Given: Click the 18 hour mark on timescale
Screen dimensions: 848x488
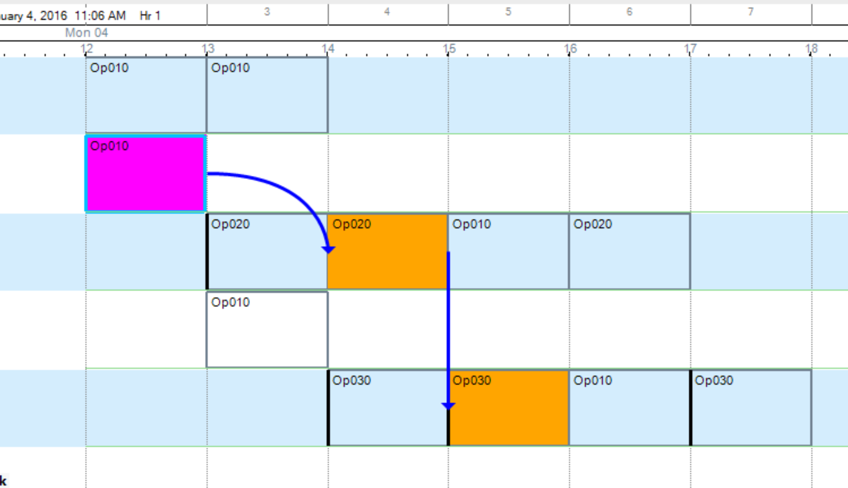Looking at the screenshot, I should [x=812, y=48].
